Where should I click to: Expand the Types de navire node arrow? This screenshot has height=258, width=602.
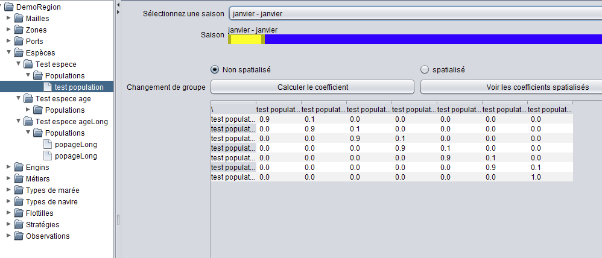coord(9,201)
